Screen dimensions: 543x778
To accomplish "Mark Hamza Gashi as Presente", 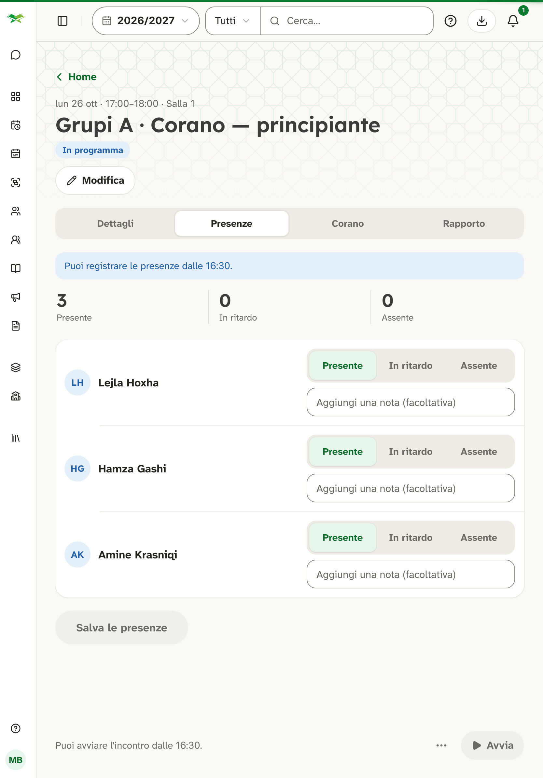I will pos(342,452).
